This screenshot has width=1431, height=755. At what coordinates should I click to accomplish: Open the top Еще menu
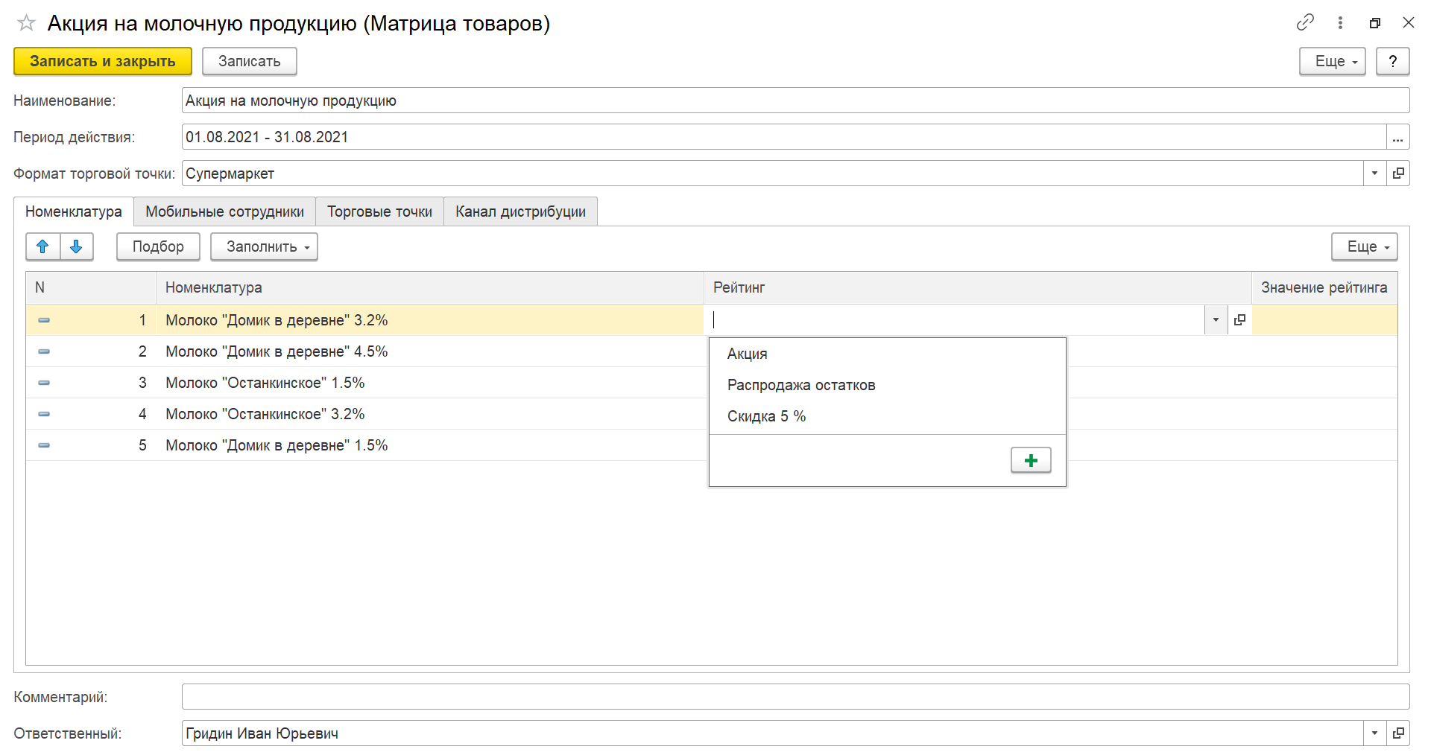tap(1332, 61)
